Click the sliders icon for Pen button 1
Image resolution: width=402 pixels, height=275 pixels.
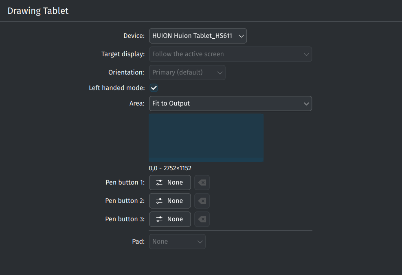tap(159, 183)
